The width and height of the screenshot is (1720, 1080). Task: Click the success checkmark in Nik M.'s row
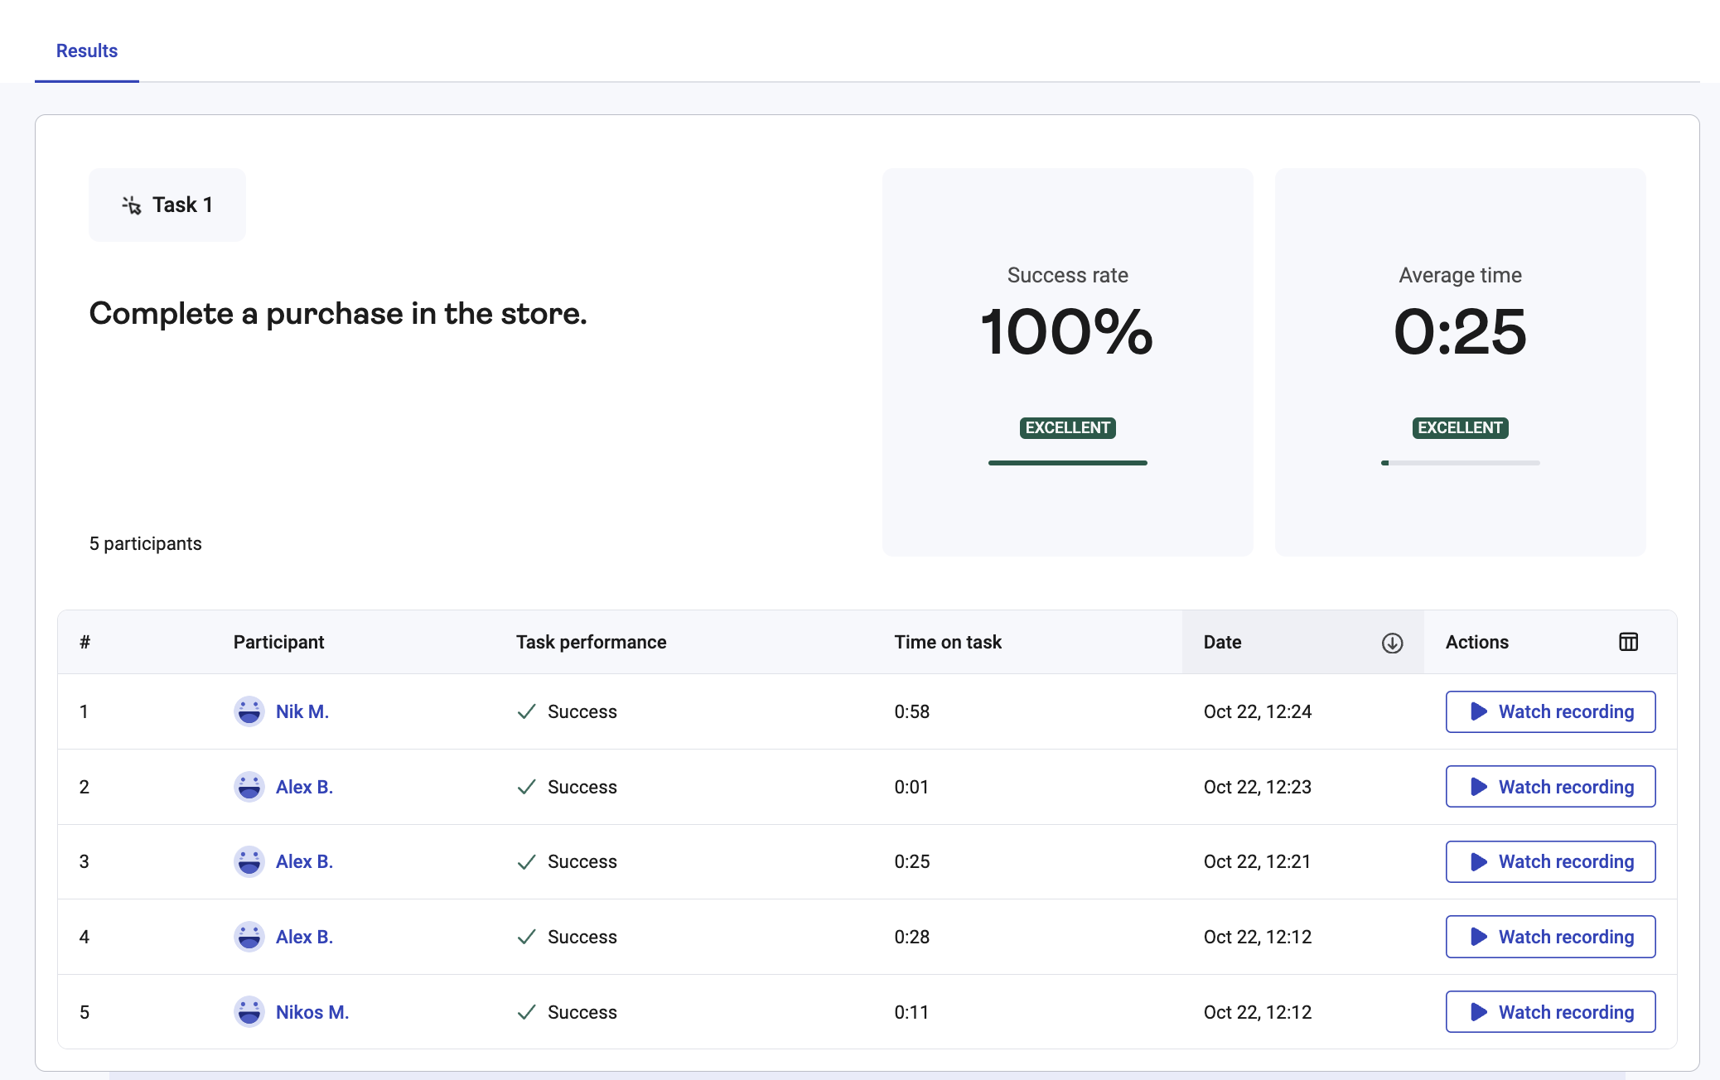[x=527, y=711]
